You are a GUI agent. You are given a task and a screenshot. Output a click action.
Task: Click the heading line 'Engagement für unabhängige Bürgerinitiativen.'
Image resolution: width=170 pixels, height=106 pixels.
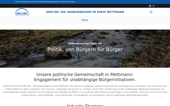(85, 80)
